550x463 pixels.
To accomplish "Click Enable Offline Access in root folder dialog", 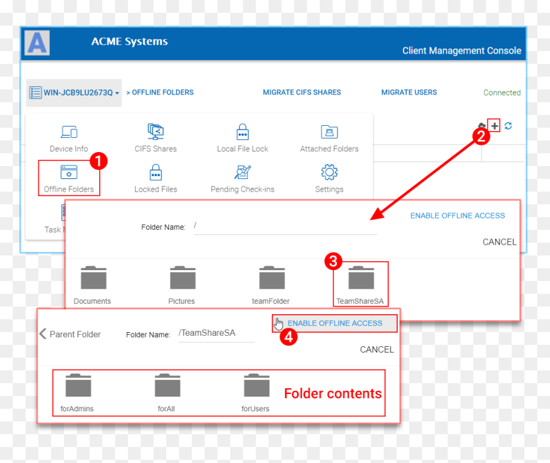I will click(458, 216).
